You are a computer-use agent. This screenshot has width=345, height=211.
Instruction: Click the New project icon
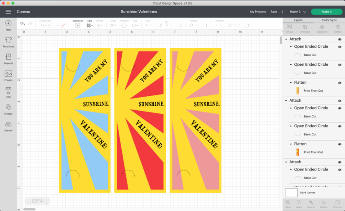8,24
